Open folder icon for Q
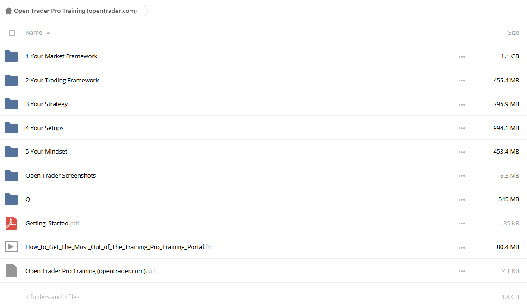Viewport: 527px width, 305px height. pos(11,199)
